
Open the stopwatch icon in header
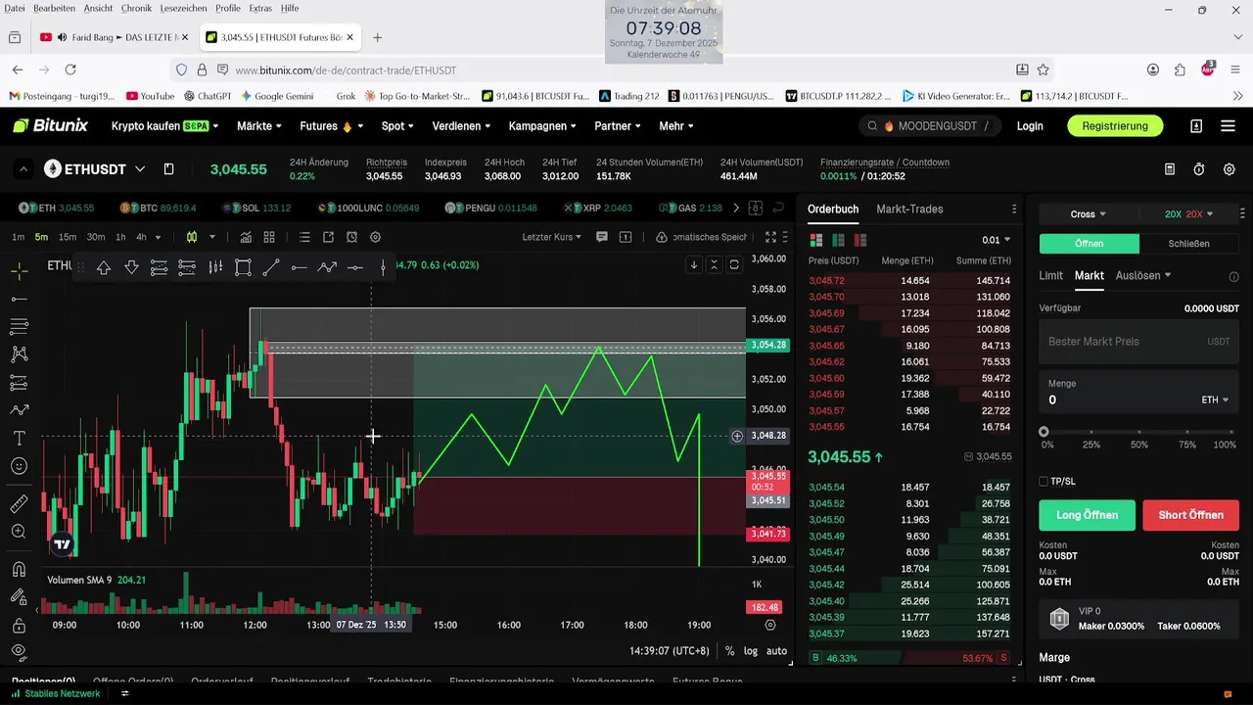(1199, 169)
